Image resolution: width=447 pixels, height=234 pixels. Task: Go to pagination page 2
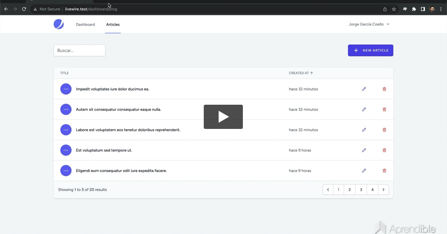(x=349, y=190)
